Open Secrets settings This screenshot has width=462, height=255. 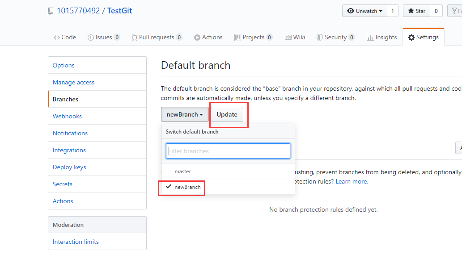click(x=97, y=184)
